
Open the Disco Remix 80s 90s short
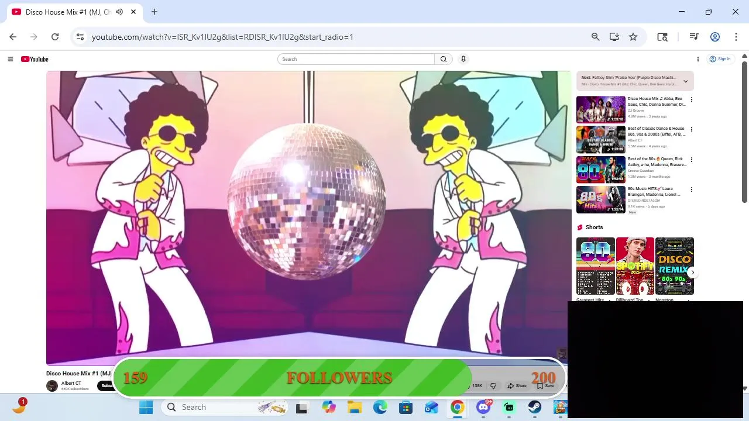pos(674,266)
